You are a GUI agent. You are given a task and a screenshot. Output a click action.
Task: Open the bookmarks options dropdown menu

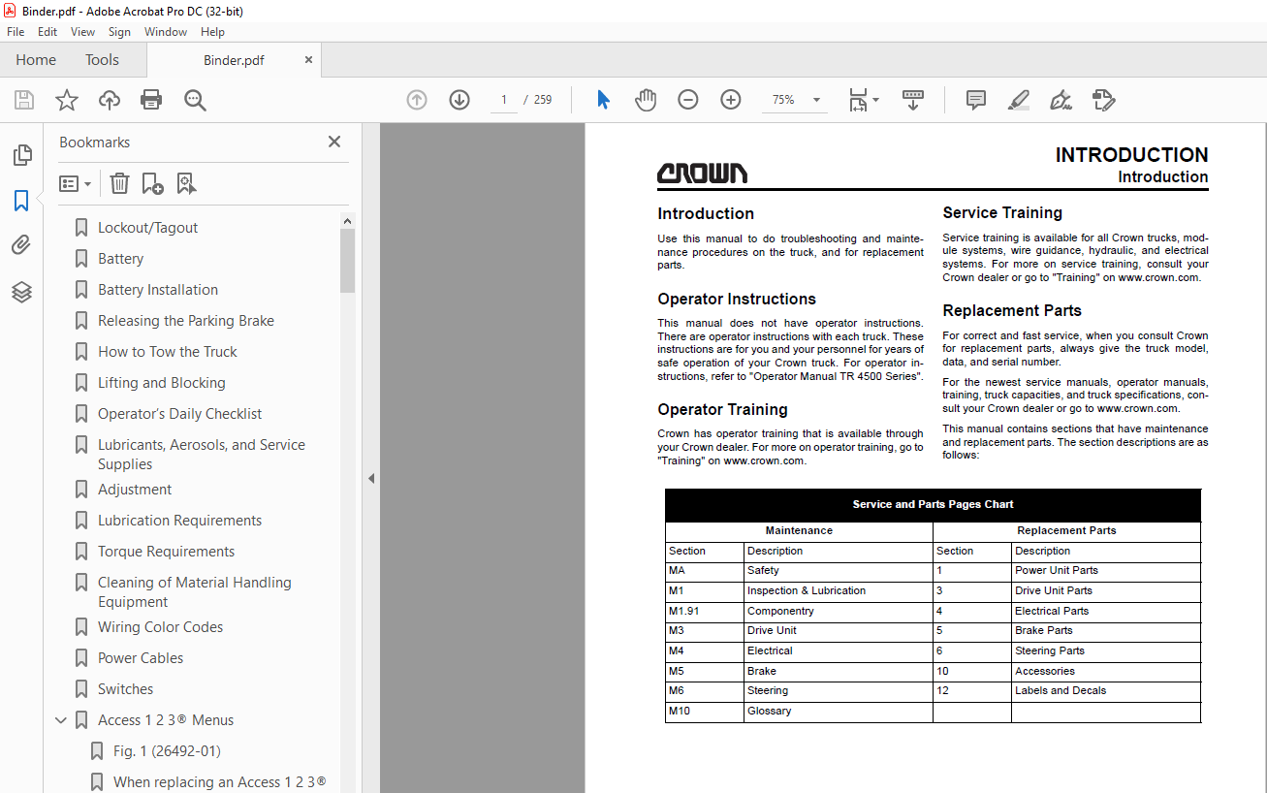tap(75, 183)
